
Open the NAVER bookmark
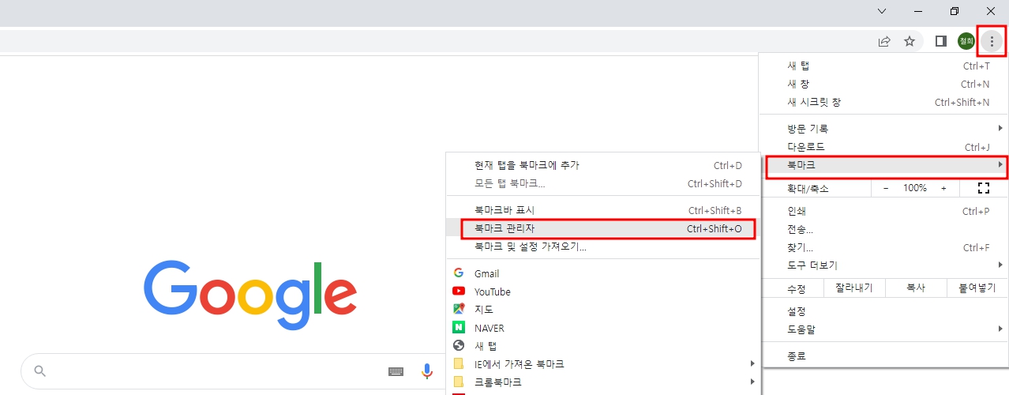click(x=602, y=328)
